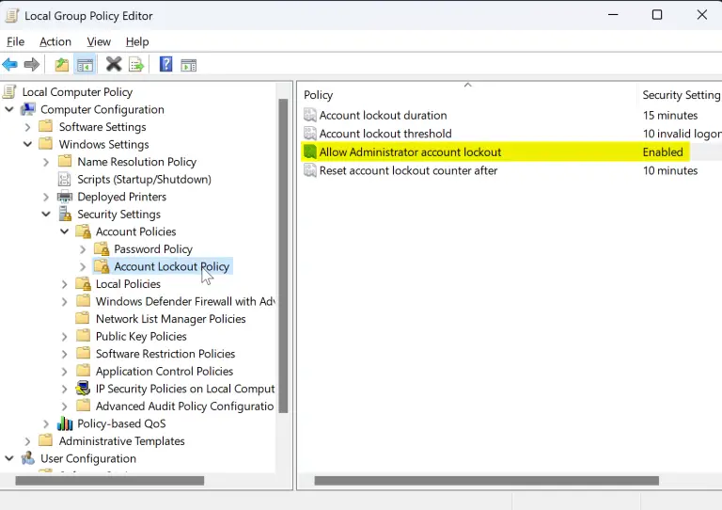Collapse the Security Settings node
Screen dimensions: 722x510
point(46,215)
